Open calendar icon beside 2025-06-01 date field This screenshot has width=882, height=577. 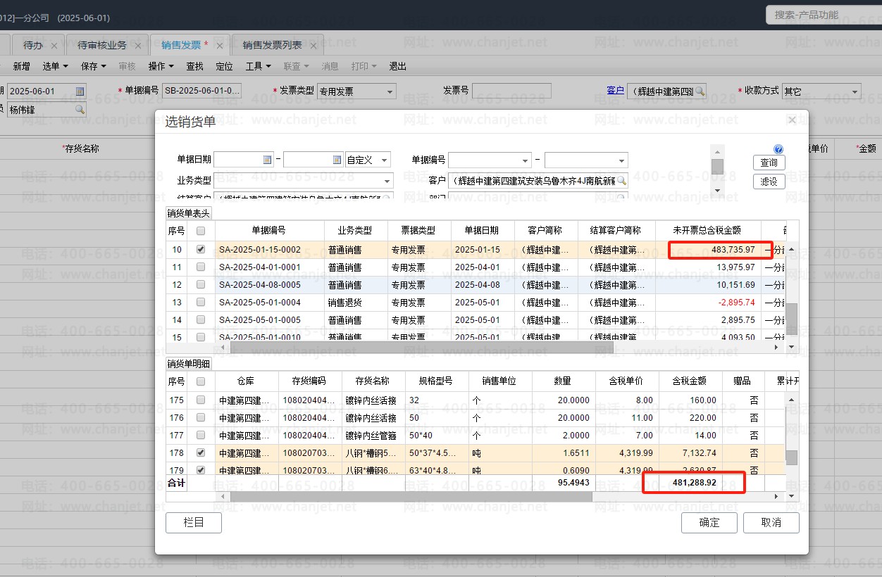pyautogui.click(x=80, y=91)
